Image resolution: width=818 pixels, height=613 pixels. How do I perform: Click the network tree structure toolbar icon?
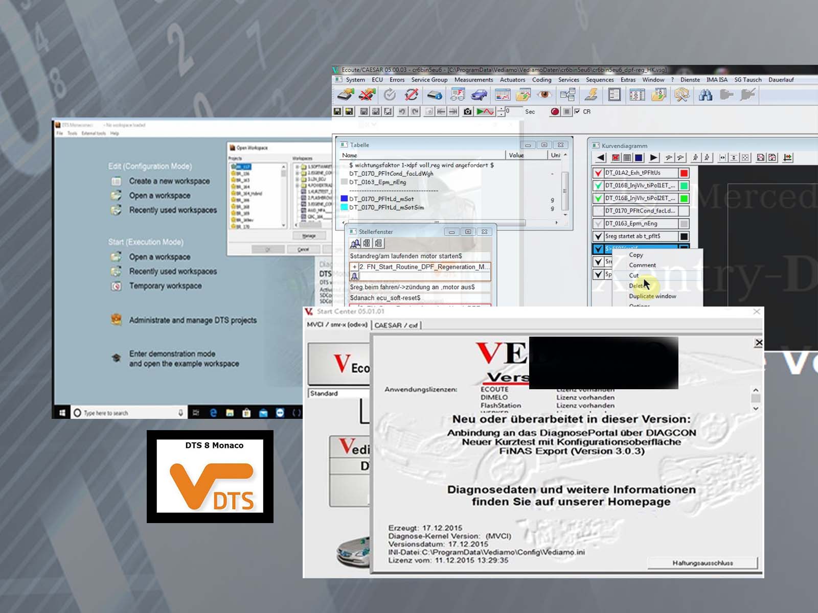coord(567,95)
